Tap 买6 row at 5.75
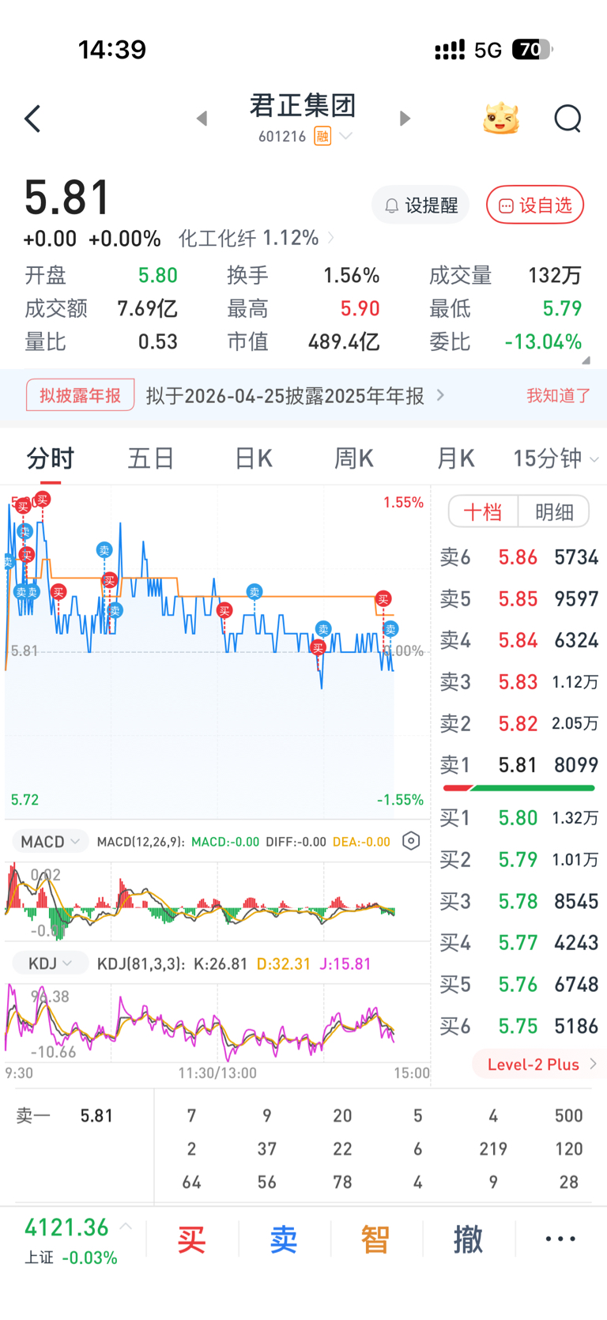 (519, 1026)
